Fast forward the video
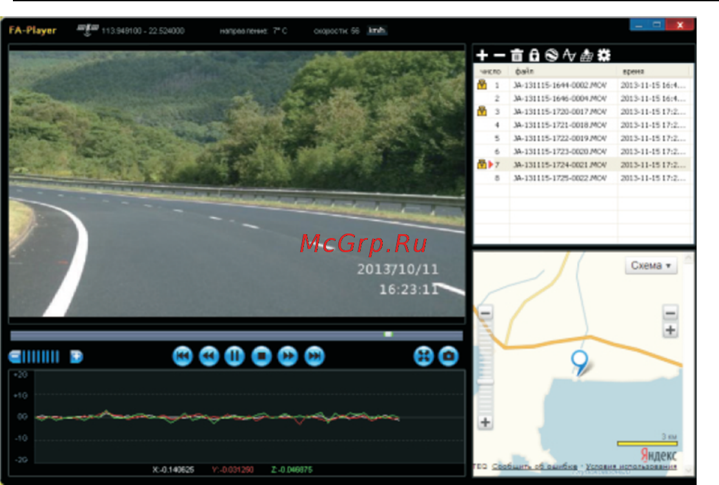Screen dimensions: 719x485 pyautogui.click(x=288, y=356)
